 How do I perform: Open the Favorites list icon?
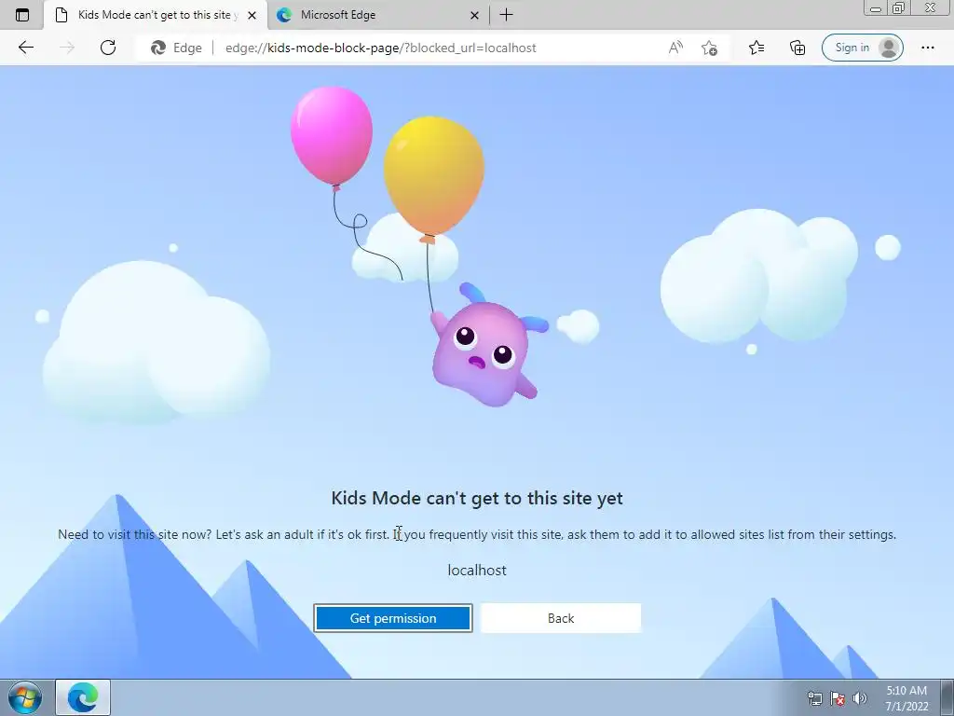pos(756,48)
